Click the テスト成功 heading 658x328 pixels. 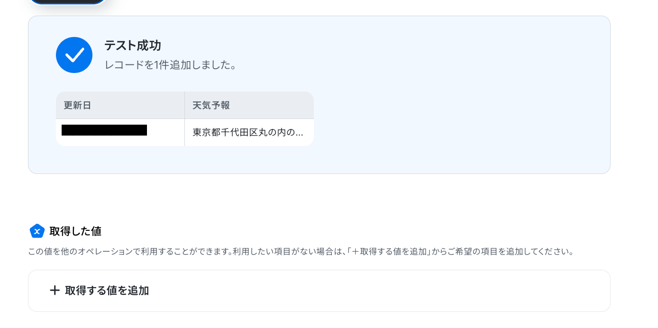tap(133, 46)
